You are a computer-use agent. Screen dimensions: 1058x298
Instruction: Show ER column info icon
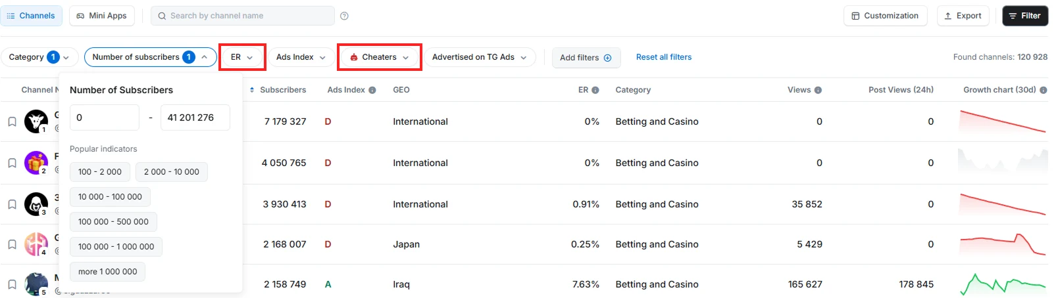[x=595, y=91]
